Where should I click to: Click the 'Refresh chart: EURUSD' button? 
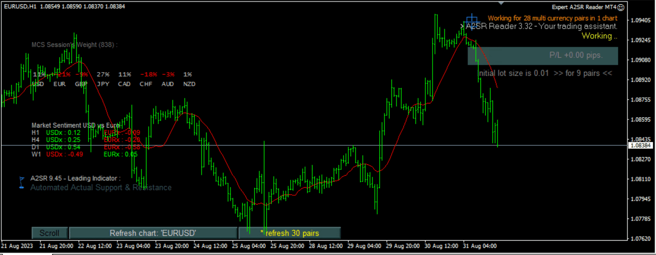(x=153, y=233)
